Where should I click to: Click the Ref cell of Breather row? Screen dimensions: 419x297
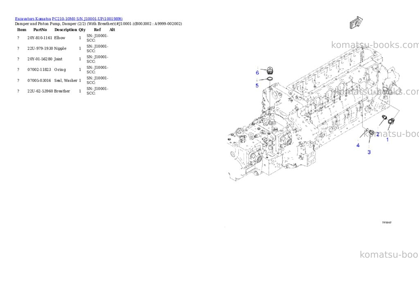click(97, 91)
